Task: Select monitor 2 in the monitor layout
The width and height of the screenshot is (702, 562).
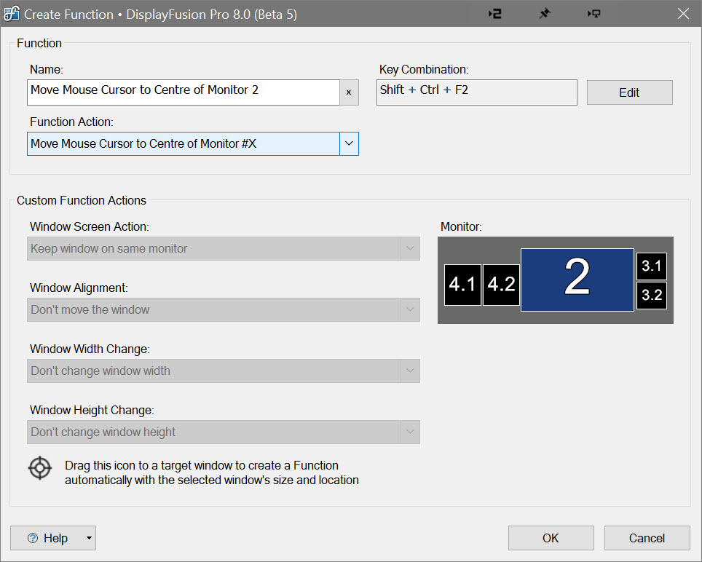Action: click(x=577, y=280)
